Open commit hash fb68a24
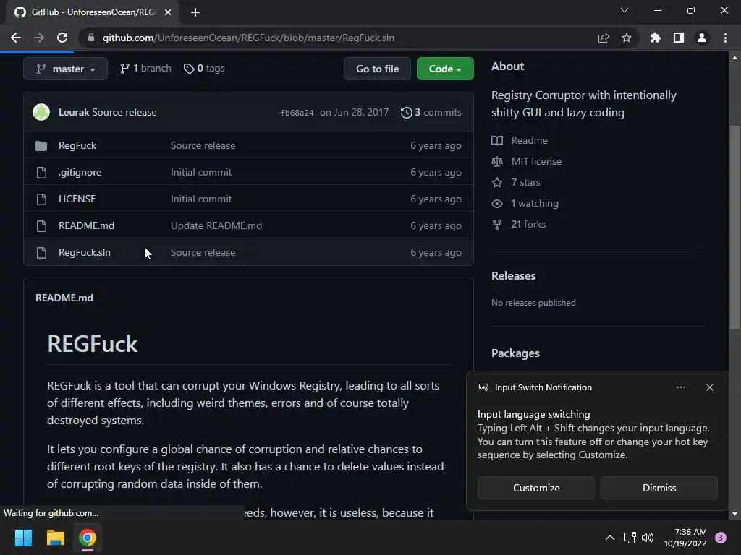Image resolution: width=741 pixels, height=555 pixels. [x=297, y=113]
